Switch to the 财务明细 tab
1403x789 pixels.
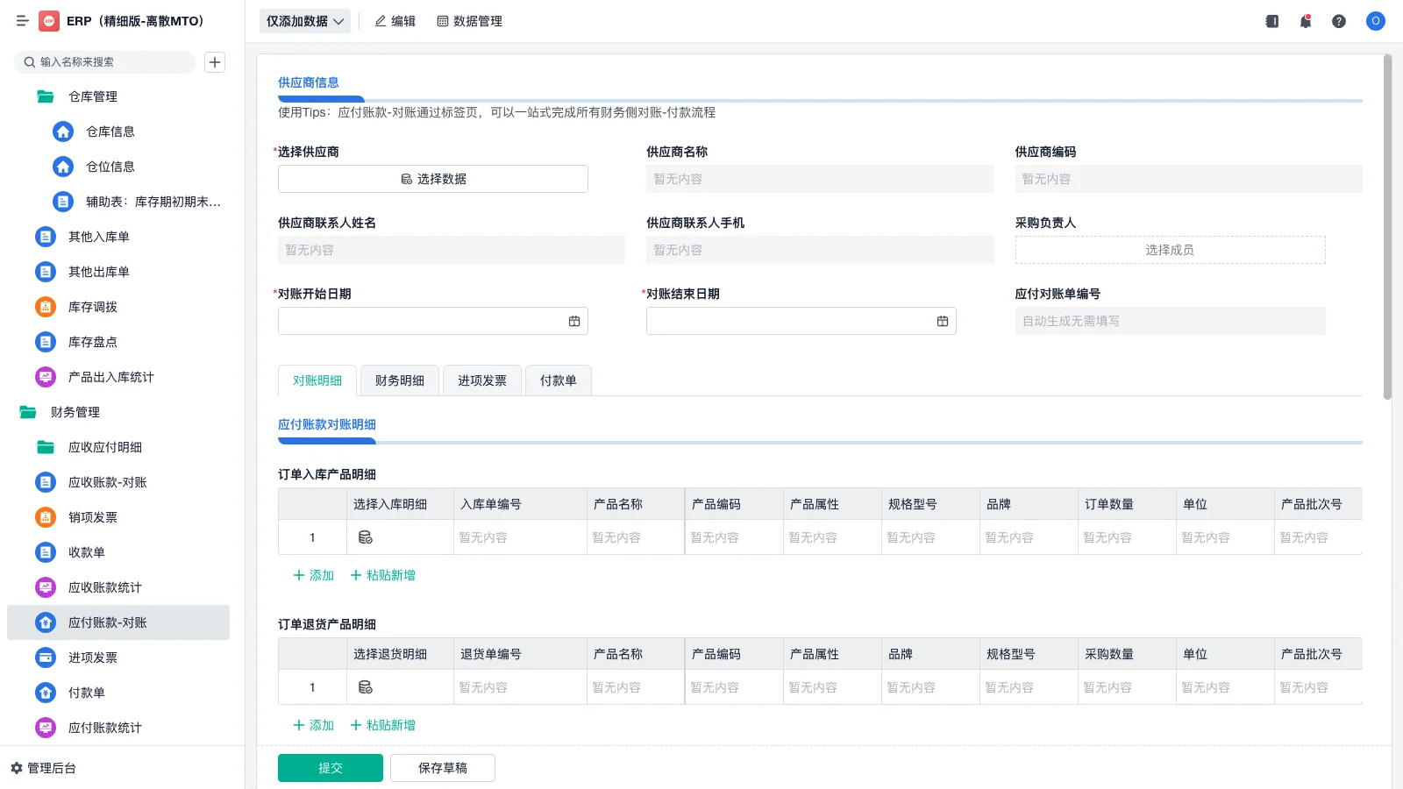(399, 380)
